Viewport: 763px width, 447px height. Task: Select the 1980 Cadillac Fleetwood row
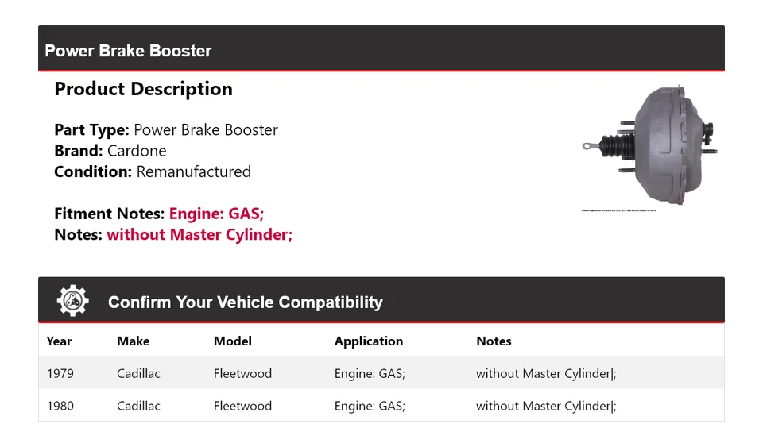(381, 406)
